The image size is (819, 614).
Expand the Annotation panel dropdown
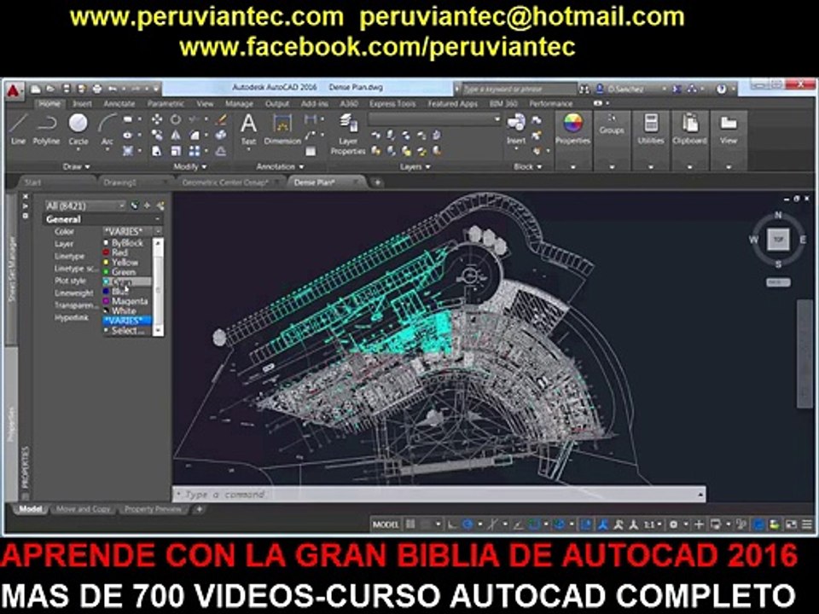point(280,166)
